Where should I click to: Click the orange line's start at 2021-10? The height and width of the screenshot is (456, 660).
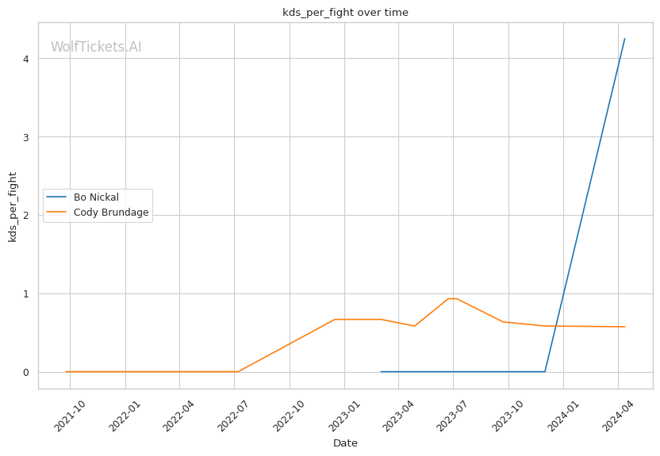[66, 371]
